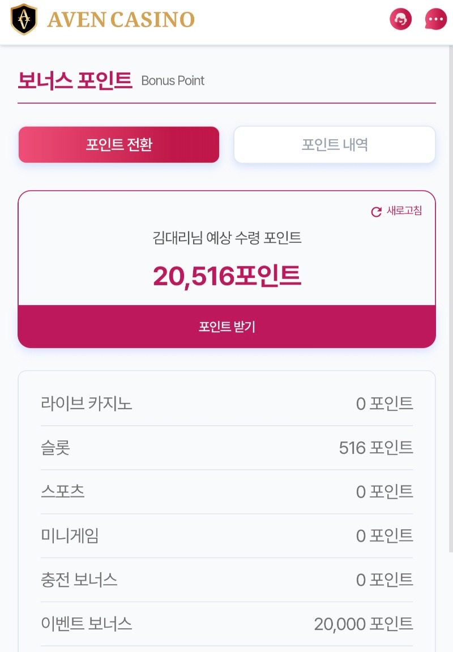The image size is (453, 652).
Task: Open the chat bubble messages icon
Action: [x=435, y=19]
